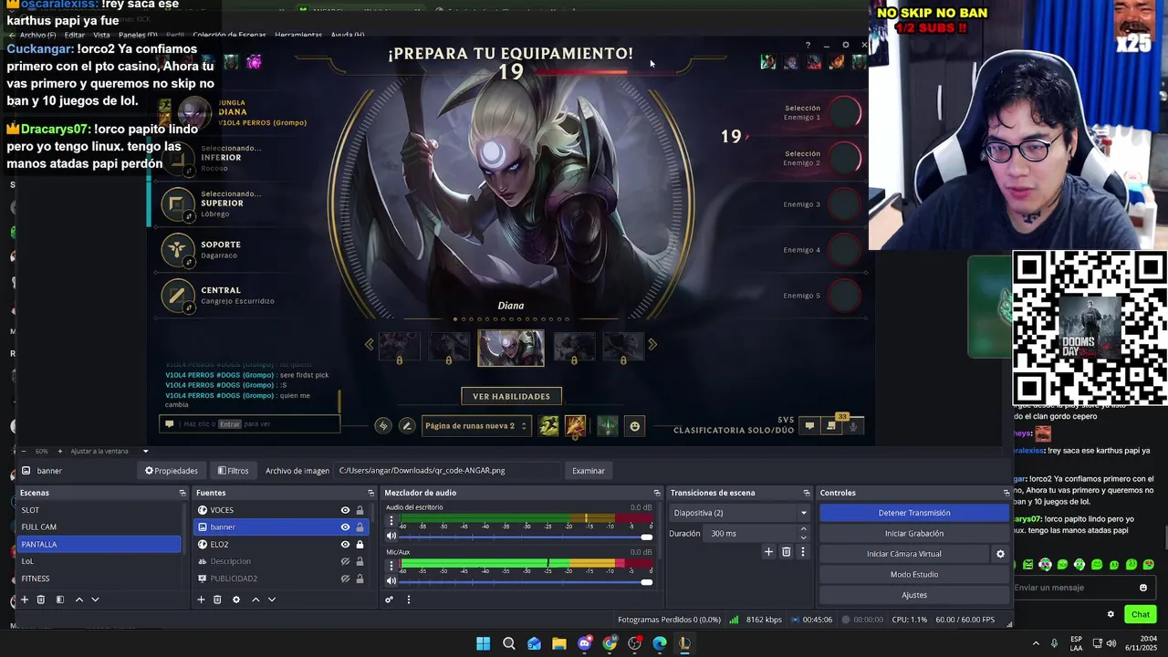The image size is (1168, 657).
Task: Open audio mixer three-dot menu at bottom
Action: [x=409, y=600]
